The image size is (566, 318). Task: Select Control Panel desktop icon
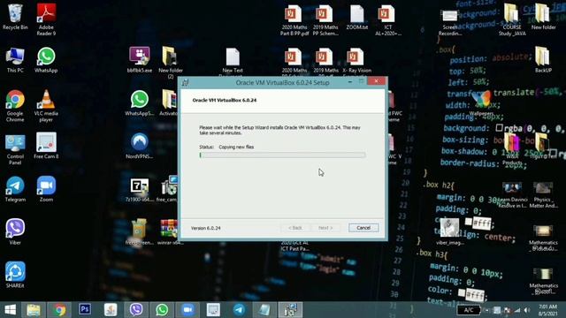[x=15, y=149]
